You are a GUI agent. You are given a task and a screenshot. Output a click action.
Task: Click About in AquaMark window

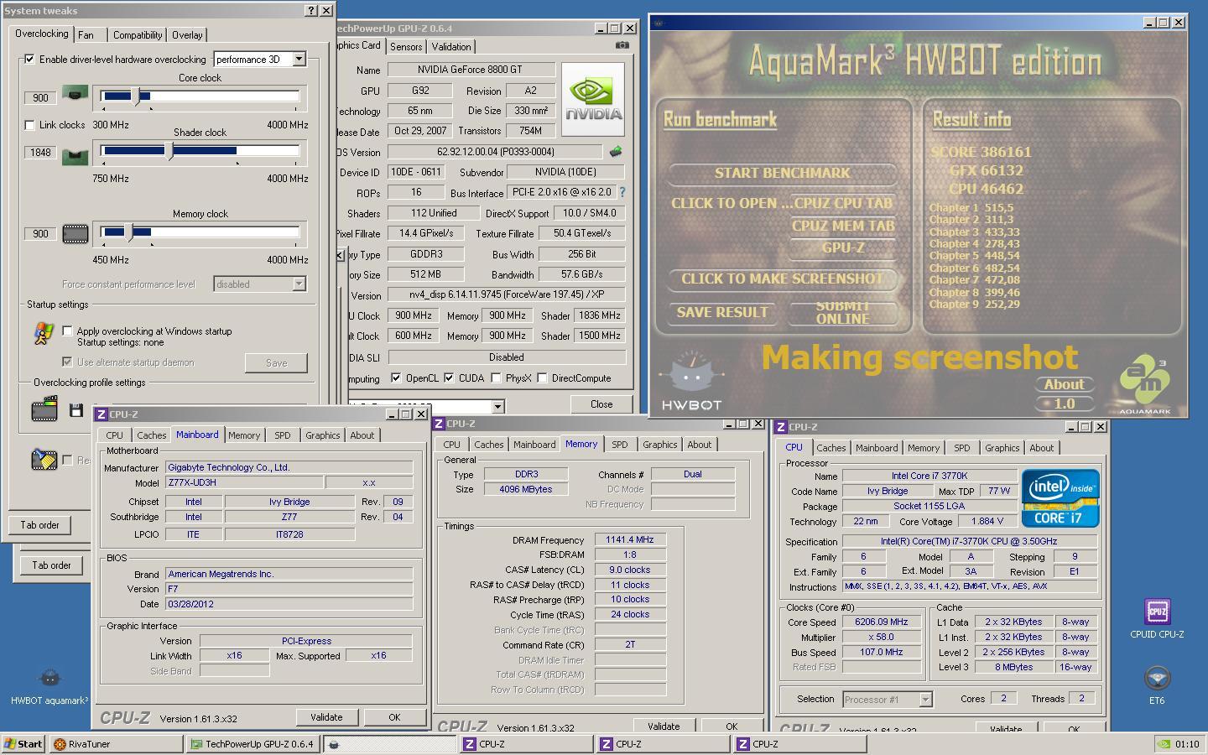pos(1064,384)
